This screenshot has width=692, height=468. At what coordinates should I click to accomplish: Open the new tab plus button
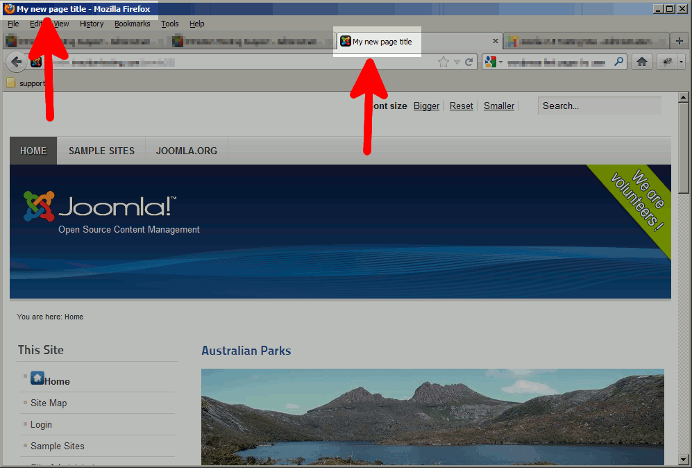680,41
